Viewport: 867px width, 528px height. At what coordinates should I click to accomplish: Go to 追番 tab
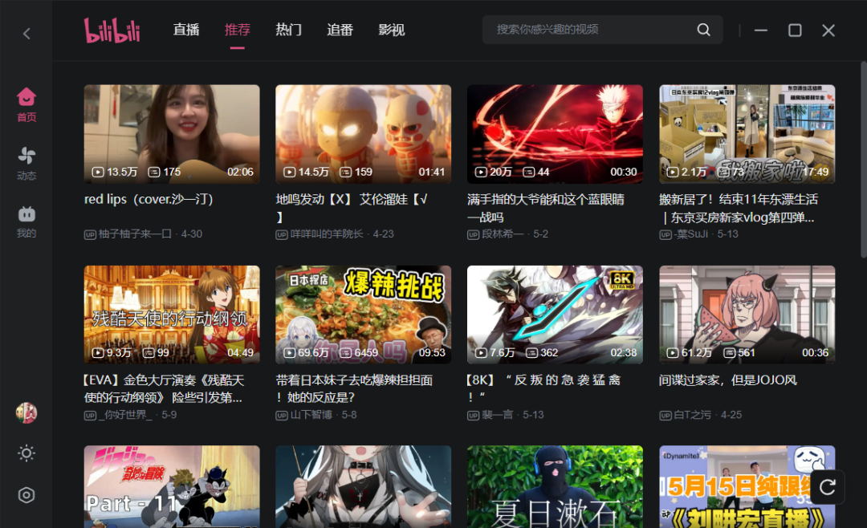click(x=340, y=30)
